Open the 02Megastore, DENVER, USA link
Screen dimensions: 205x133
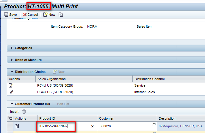tap(180, 126)
